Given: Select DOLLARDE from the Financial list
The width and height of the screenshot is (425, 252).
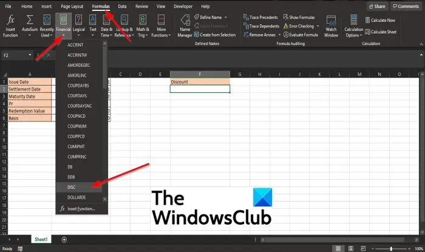Looking at the screenshot, I should coord(79,197).
